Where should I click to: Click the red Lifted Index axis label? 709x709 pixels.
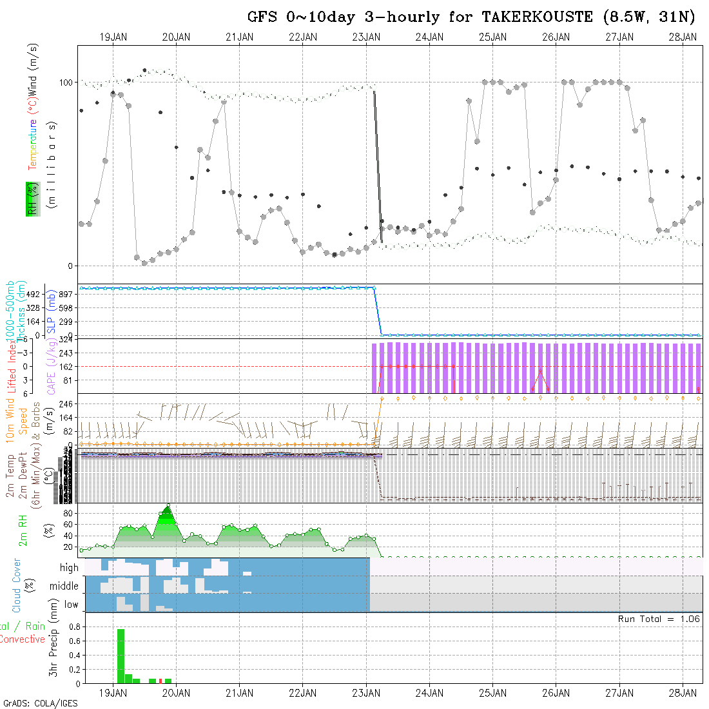coord(12,367)
